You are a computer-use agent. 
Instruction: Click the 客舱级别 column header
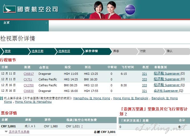point(161,67)
